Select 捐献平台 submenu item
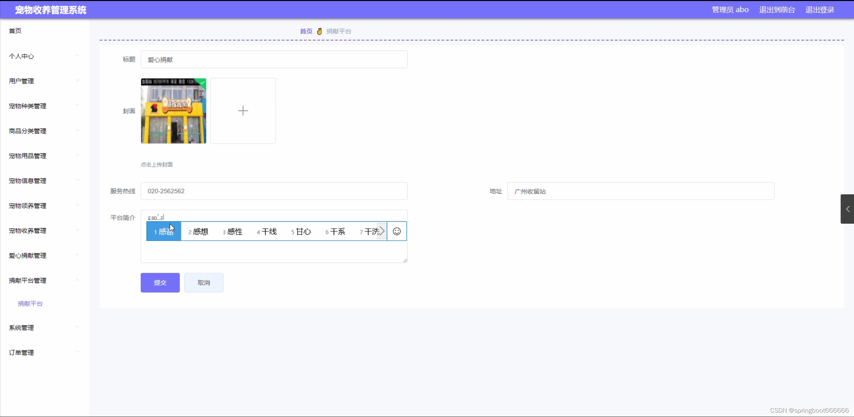The width and height of the screenshot is (854, 417). pos(30,303)
